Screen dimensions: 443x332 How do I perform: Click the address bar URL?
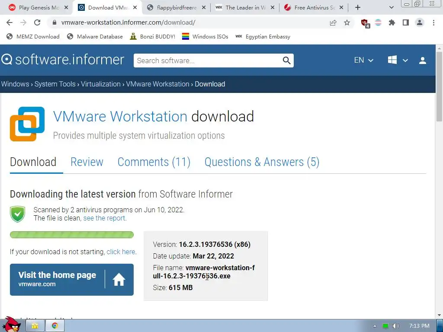point(128,22)
